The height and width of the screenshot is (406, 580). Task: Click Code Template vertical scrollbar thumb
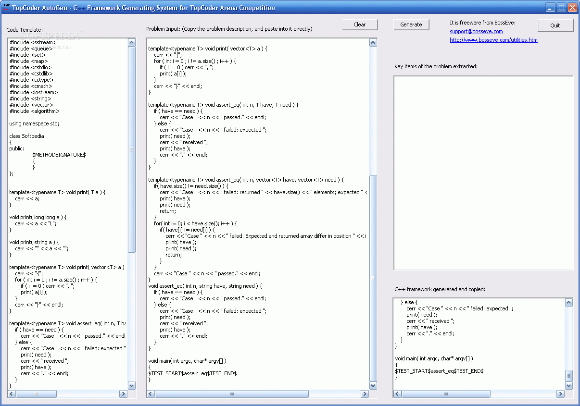(132, 149)
